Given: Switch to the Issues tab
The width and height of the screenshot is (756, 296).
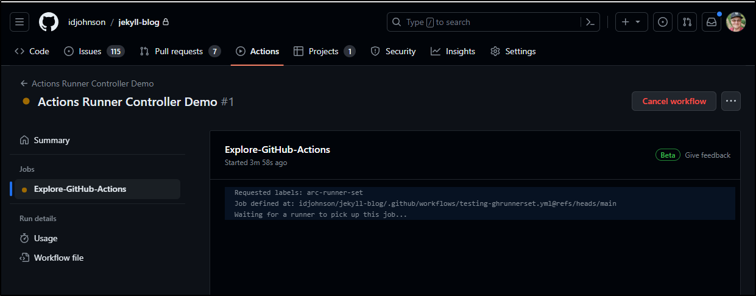Looking at the screenshot, I should [94, 51].
